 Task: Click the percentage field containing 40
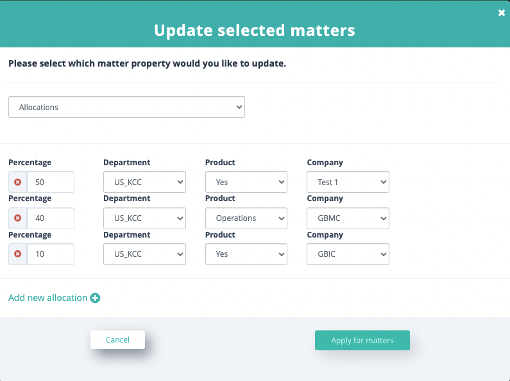click(x=51, y=218)
